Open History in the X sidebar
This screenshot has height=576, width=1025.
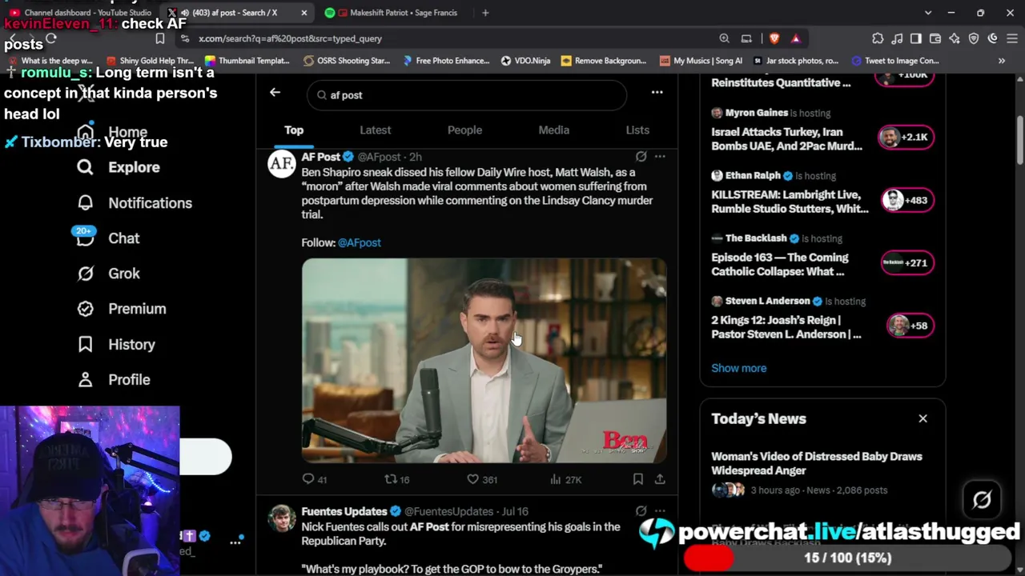tap(116, 345)
